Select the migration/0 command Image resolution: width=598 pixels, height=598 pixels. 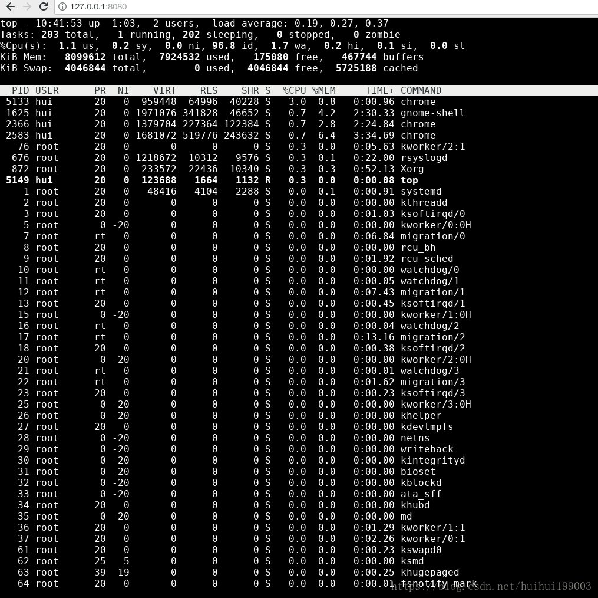pyautogui.click(x=433, y=236)
